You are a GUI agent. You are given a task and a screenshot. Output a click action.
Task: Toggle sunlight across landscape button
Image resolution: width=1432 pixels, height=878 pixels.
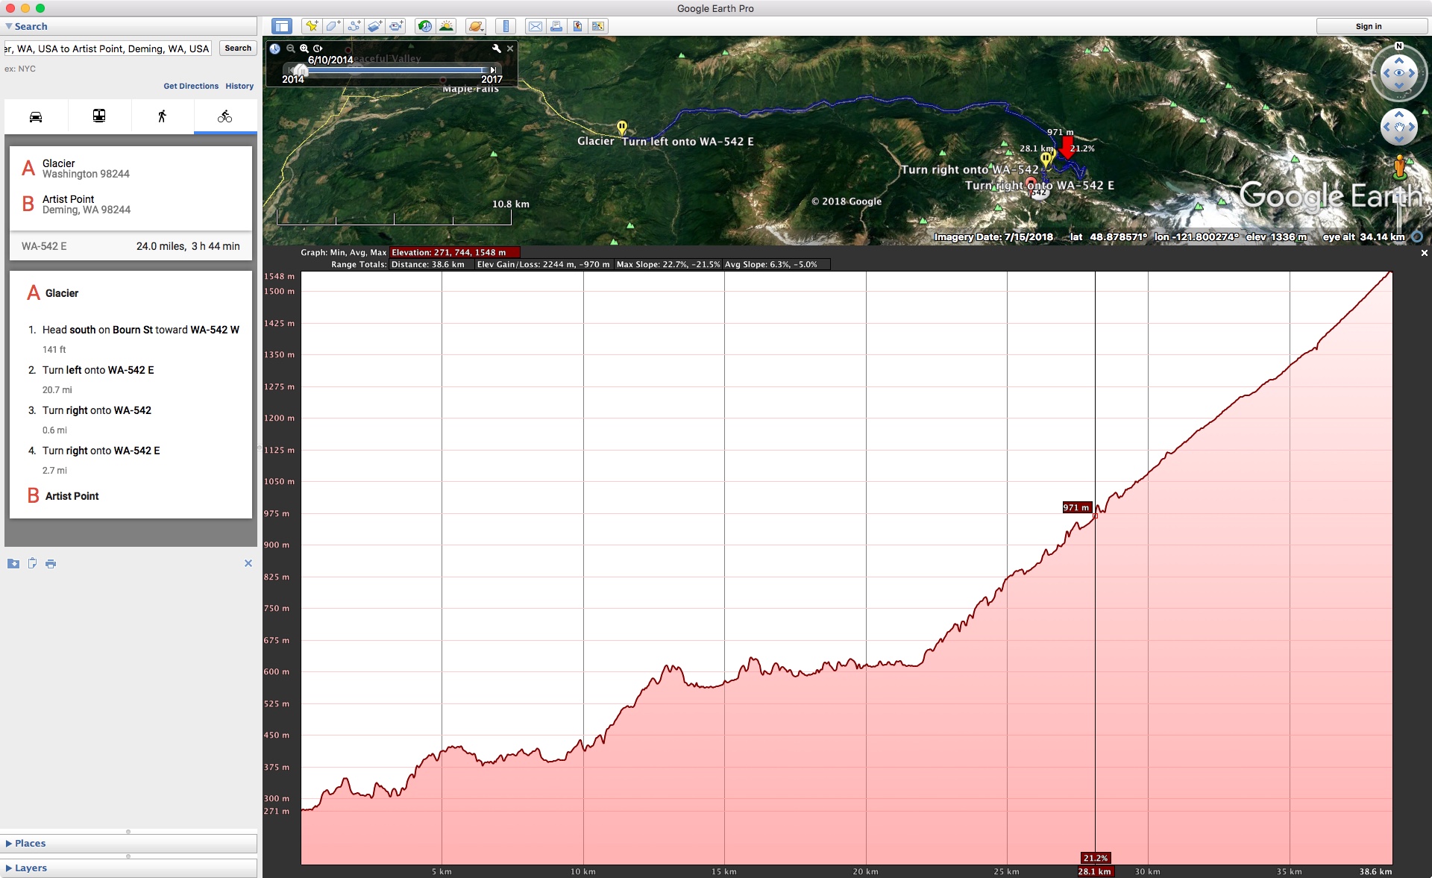pos(446,26)
